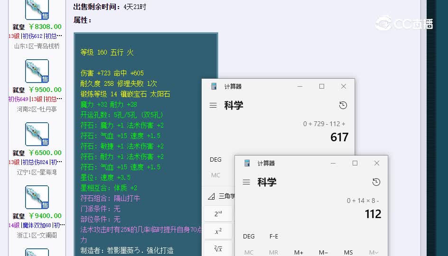Click x squared button in back calculator
Viewport: 448px width, 256px height.
click(x=218, y=231)
